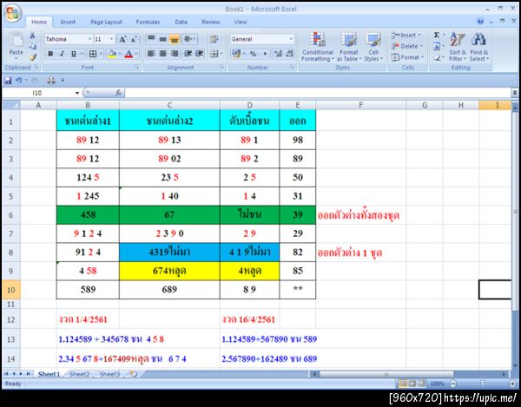Select the Format Painter brush
521x407 pixels.
(x=33, y=57)
